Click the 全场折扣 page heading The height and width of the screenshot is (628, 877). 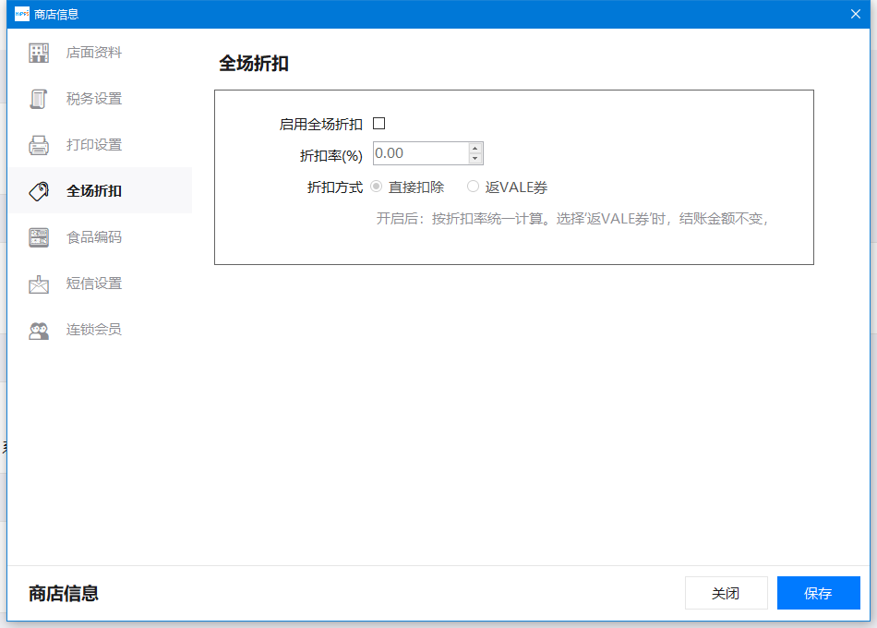[x=253, y=63]
